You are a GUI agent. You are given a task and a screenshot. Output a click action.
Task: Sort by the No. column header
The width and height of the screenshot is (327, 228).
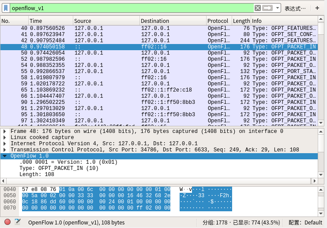[14, 21]
